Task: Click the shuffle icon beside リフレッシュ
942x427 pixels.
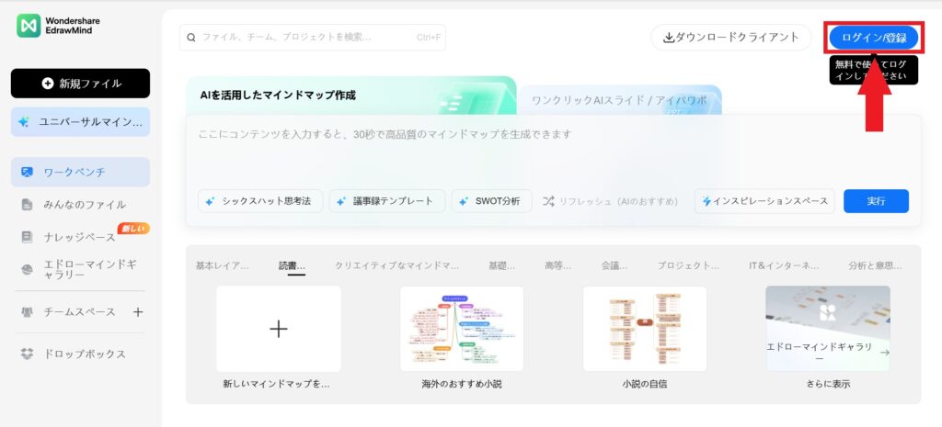Action: pyautogui.click(x=548, y=201)
